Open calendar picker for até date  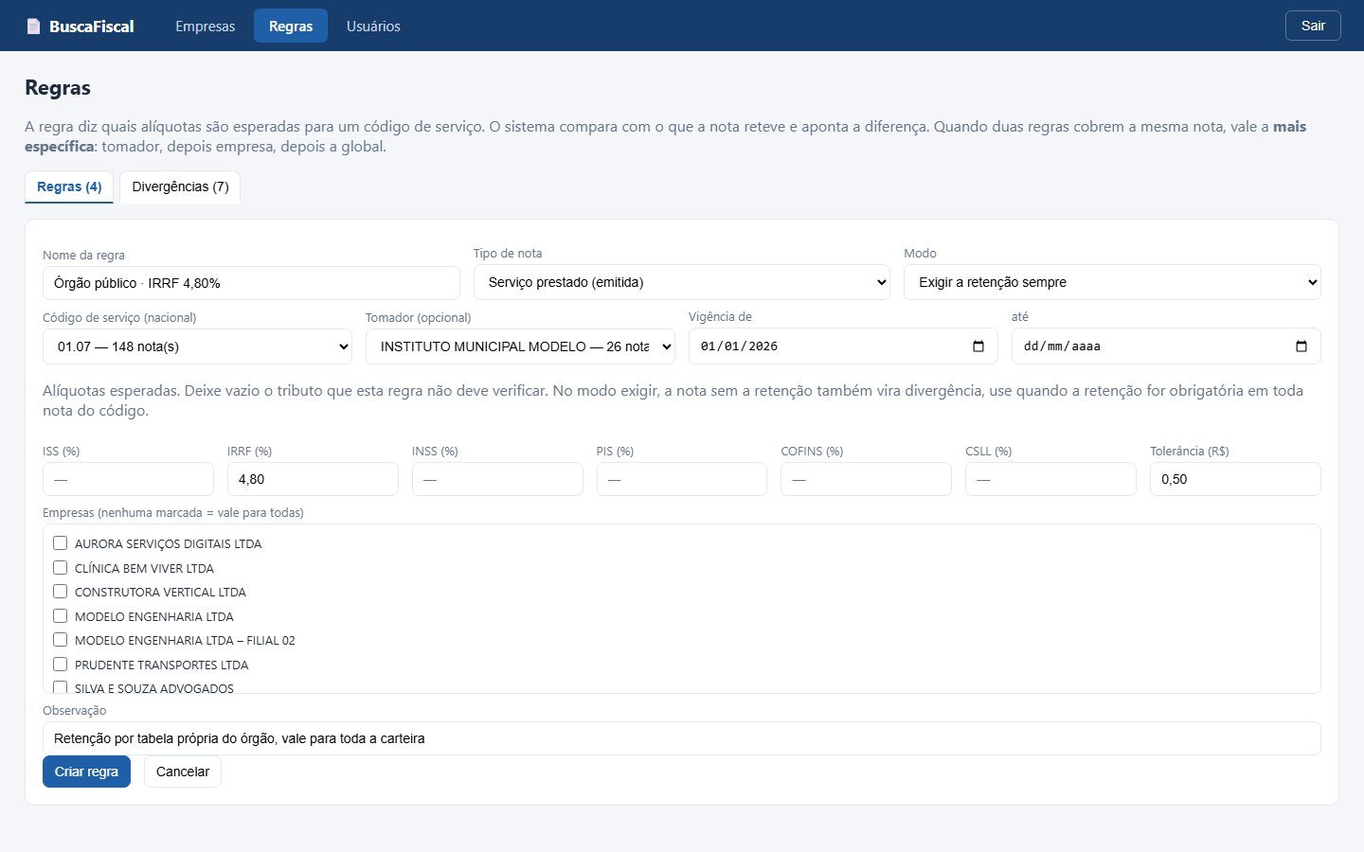coord(1301,346)
